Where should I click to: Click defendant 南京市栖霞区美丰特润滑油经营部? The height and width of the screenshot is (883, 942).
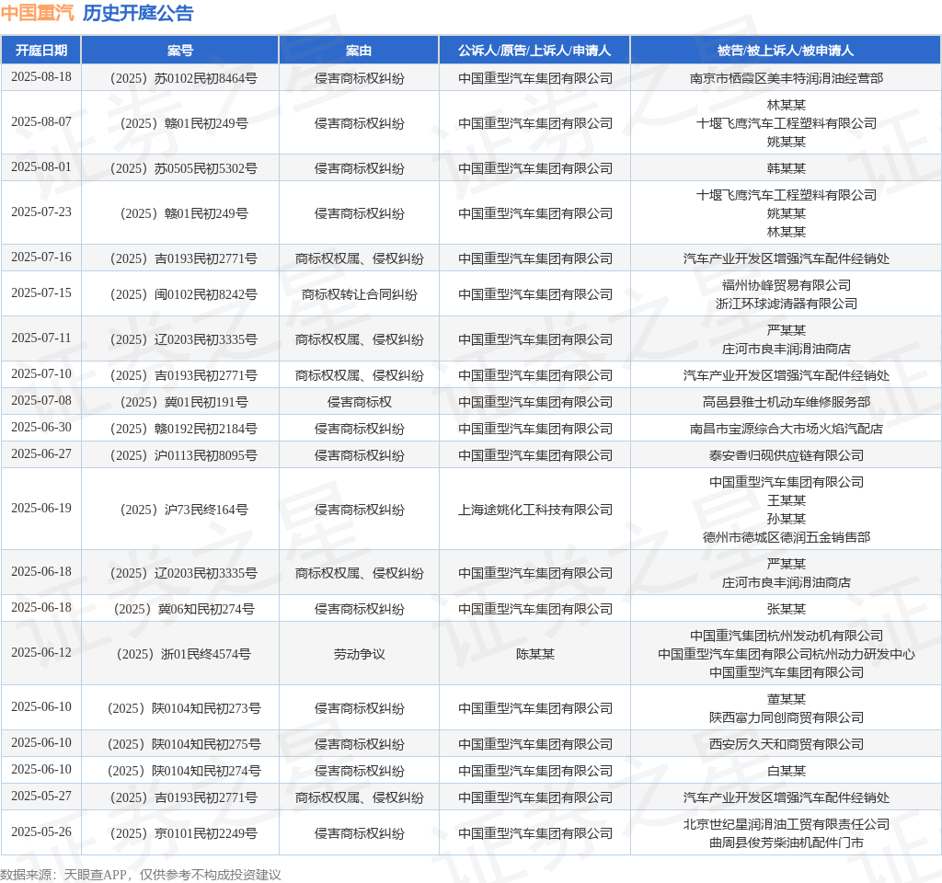pyautogui.click(x=786, y=79)
